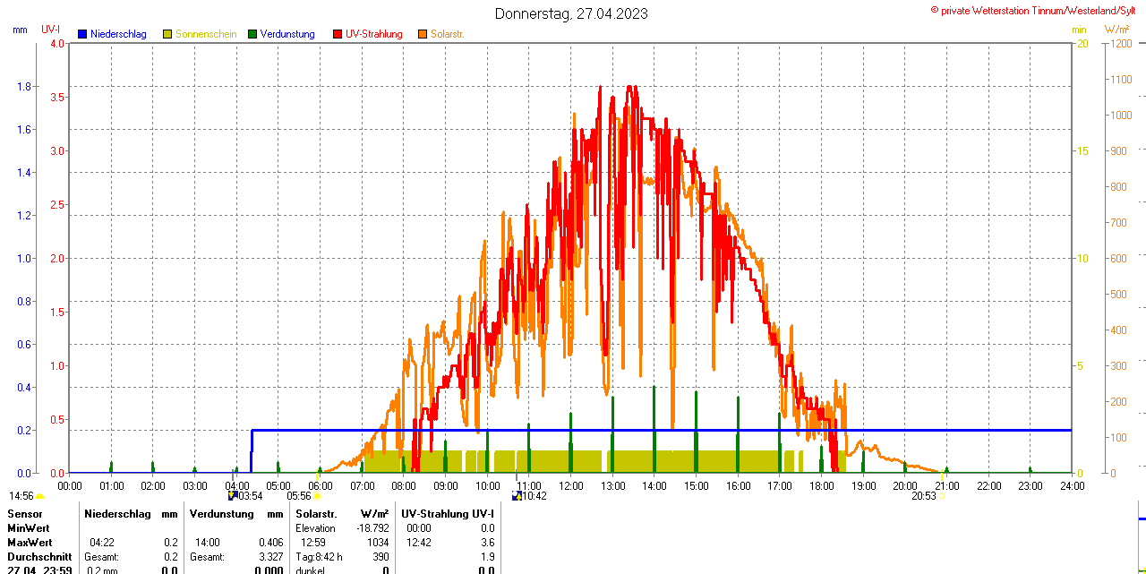Click the 12:00 time label on x-axis
The image size is (1146, 574).
571,485
